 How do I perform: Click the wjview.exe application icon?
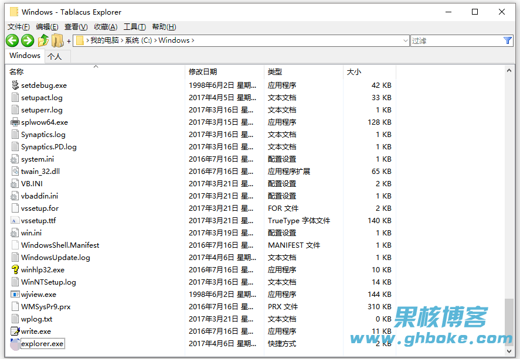click(x=15, y=294)
